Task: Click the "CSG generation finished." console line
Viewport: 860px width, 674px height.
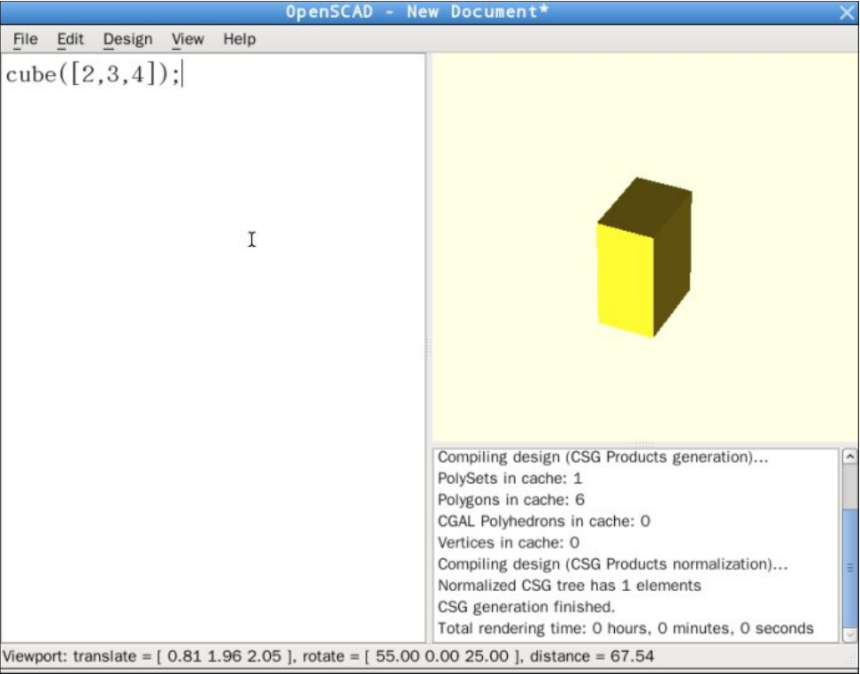Action: tap(526, 607)
